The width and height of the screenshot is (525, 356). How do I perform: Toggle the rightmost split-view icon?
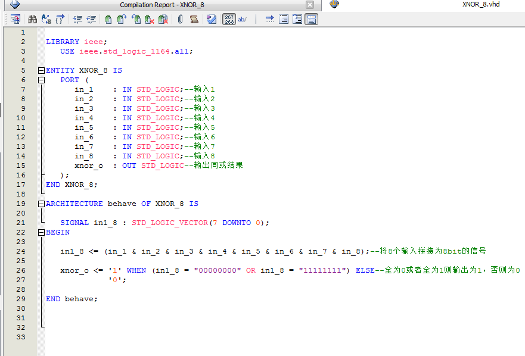(310, 18)
